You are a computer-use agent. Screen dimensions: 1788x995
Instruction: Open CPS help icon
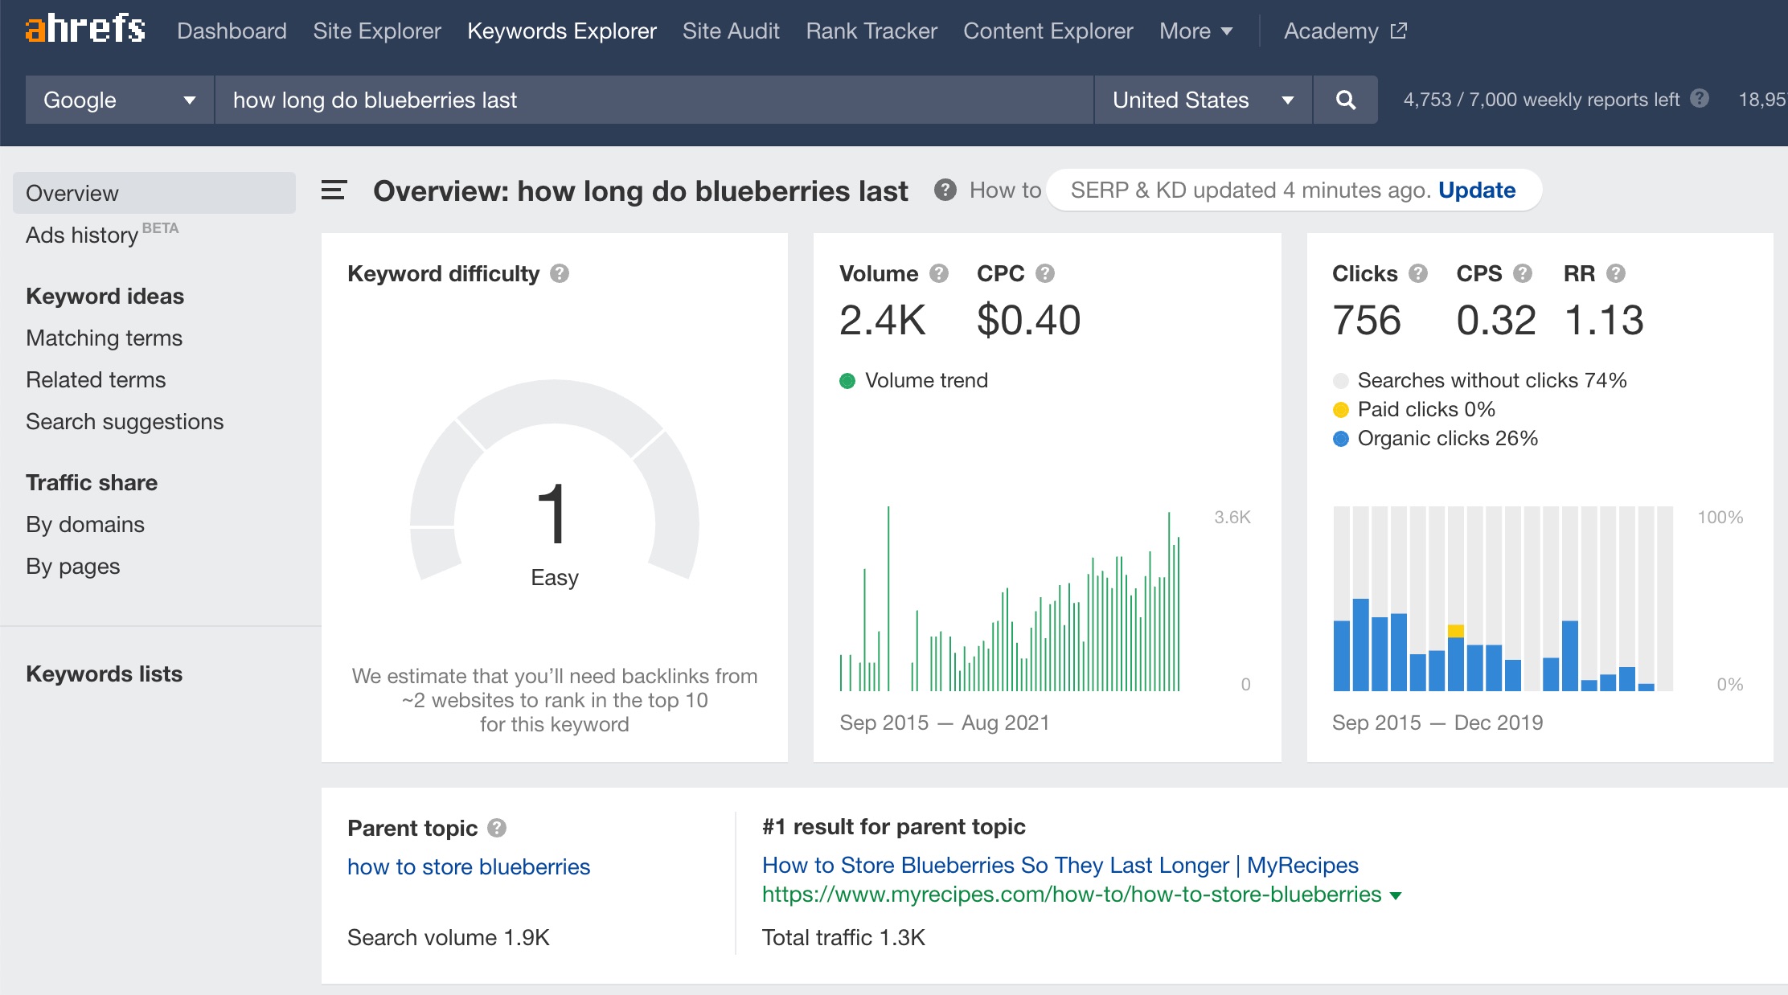click(1523, 273)
